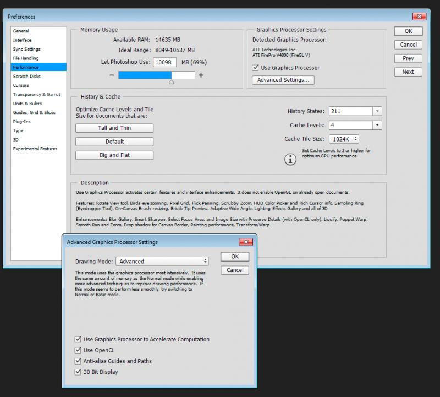The width and height of the screenshot is (440, 397).
Task: Click OK in the Preferences window
Action: point(408,31)
